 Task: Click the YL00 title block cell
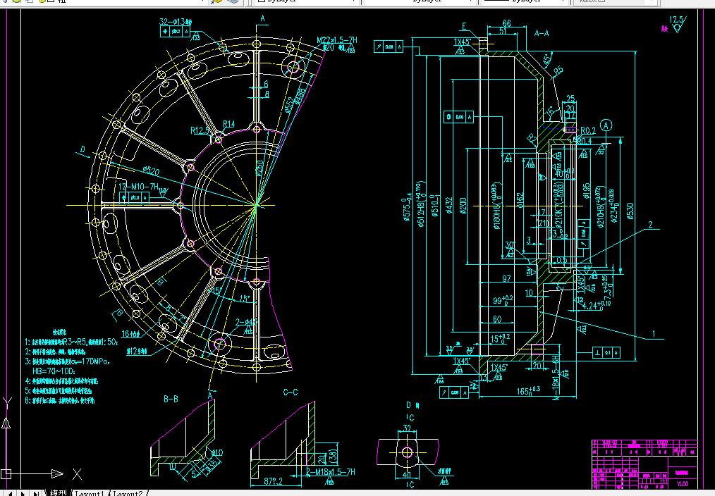683,484
